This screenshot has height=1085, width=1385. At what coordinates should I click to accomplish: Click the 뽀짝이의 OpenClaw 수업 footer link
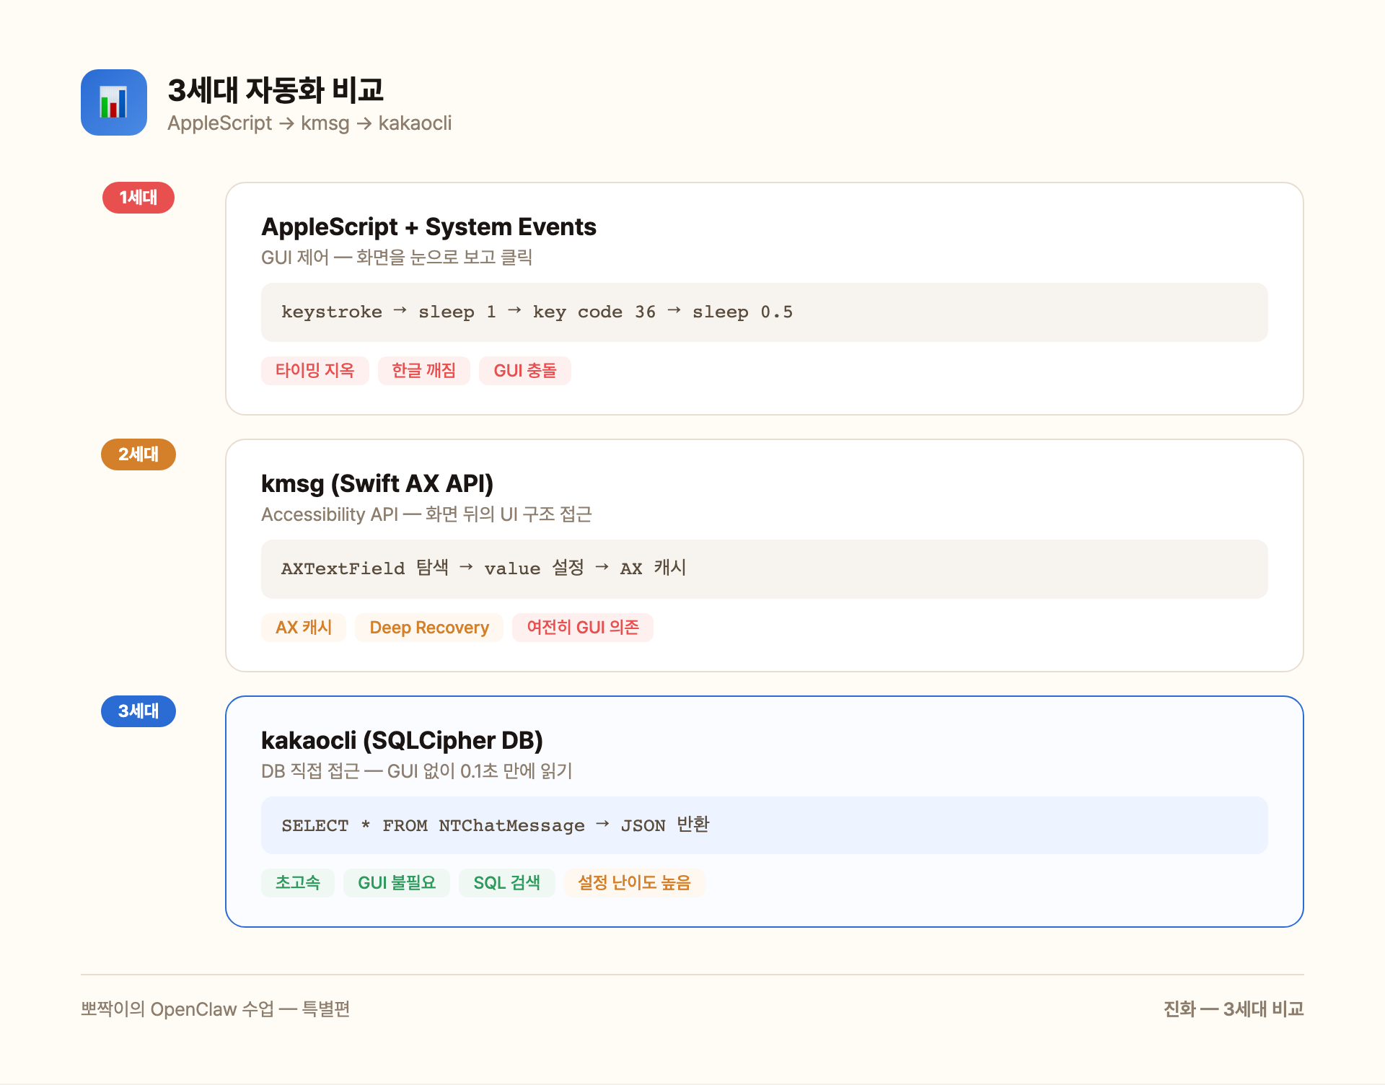coord(215,1009)
